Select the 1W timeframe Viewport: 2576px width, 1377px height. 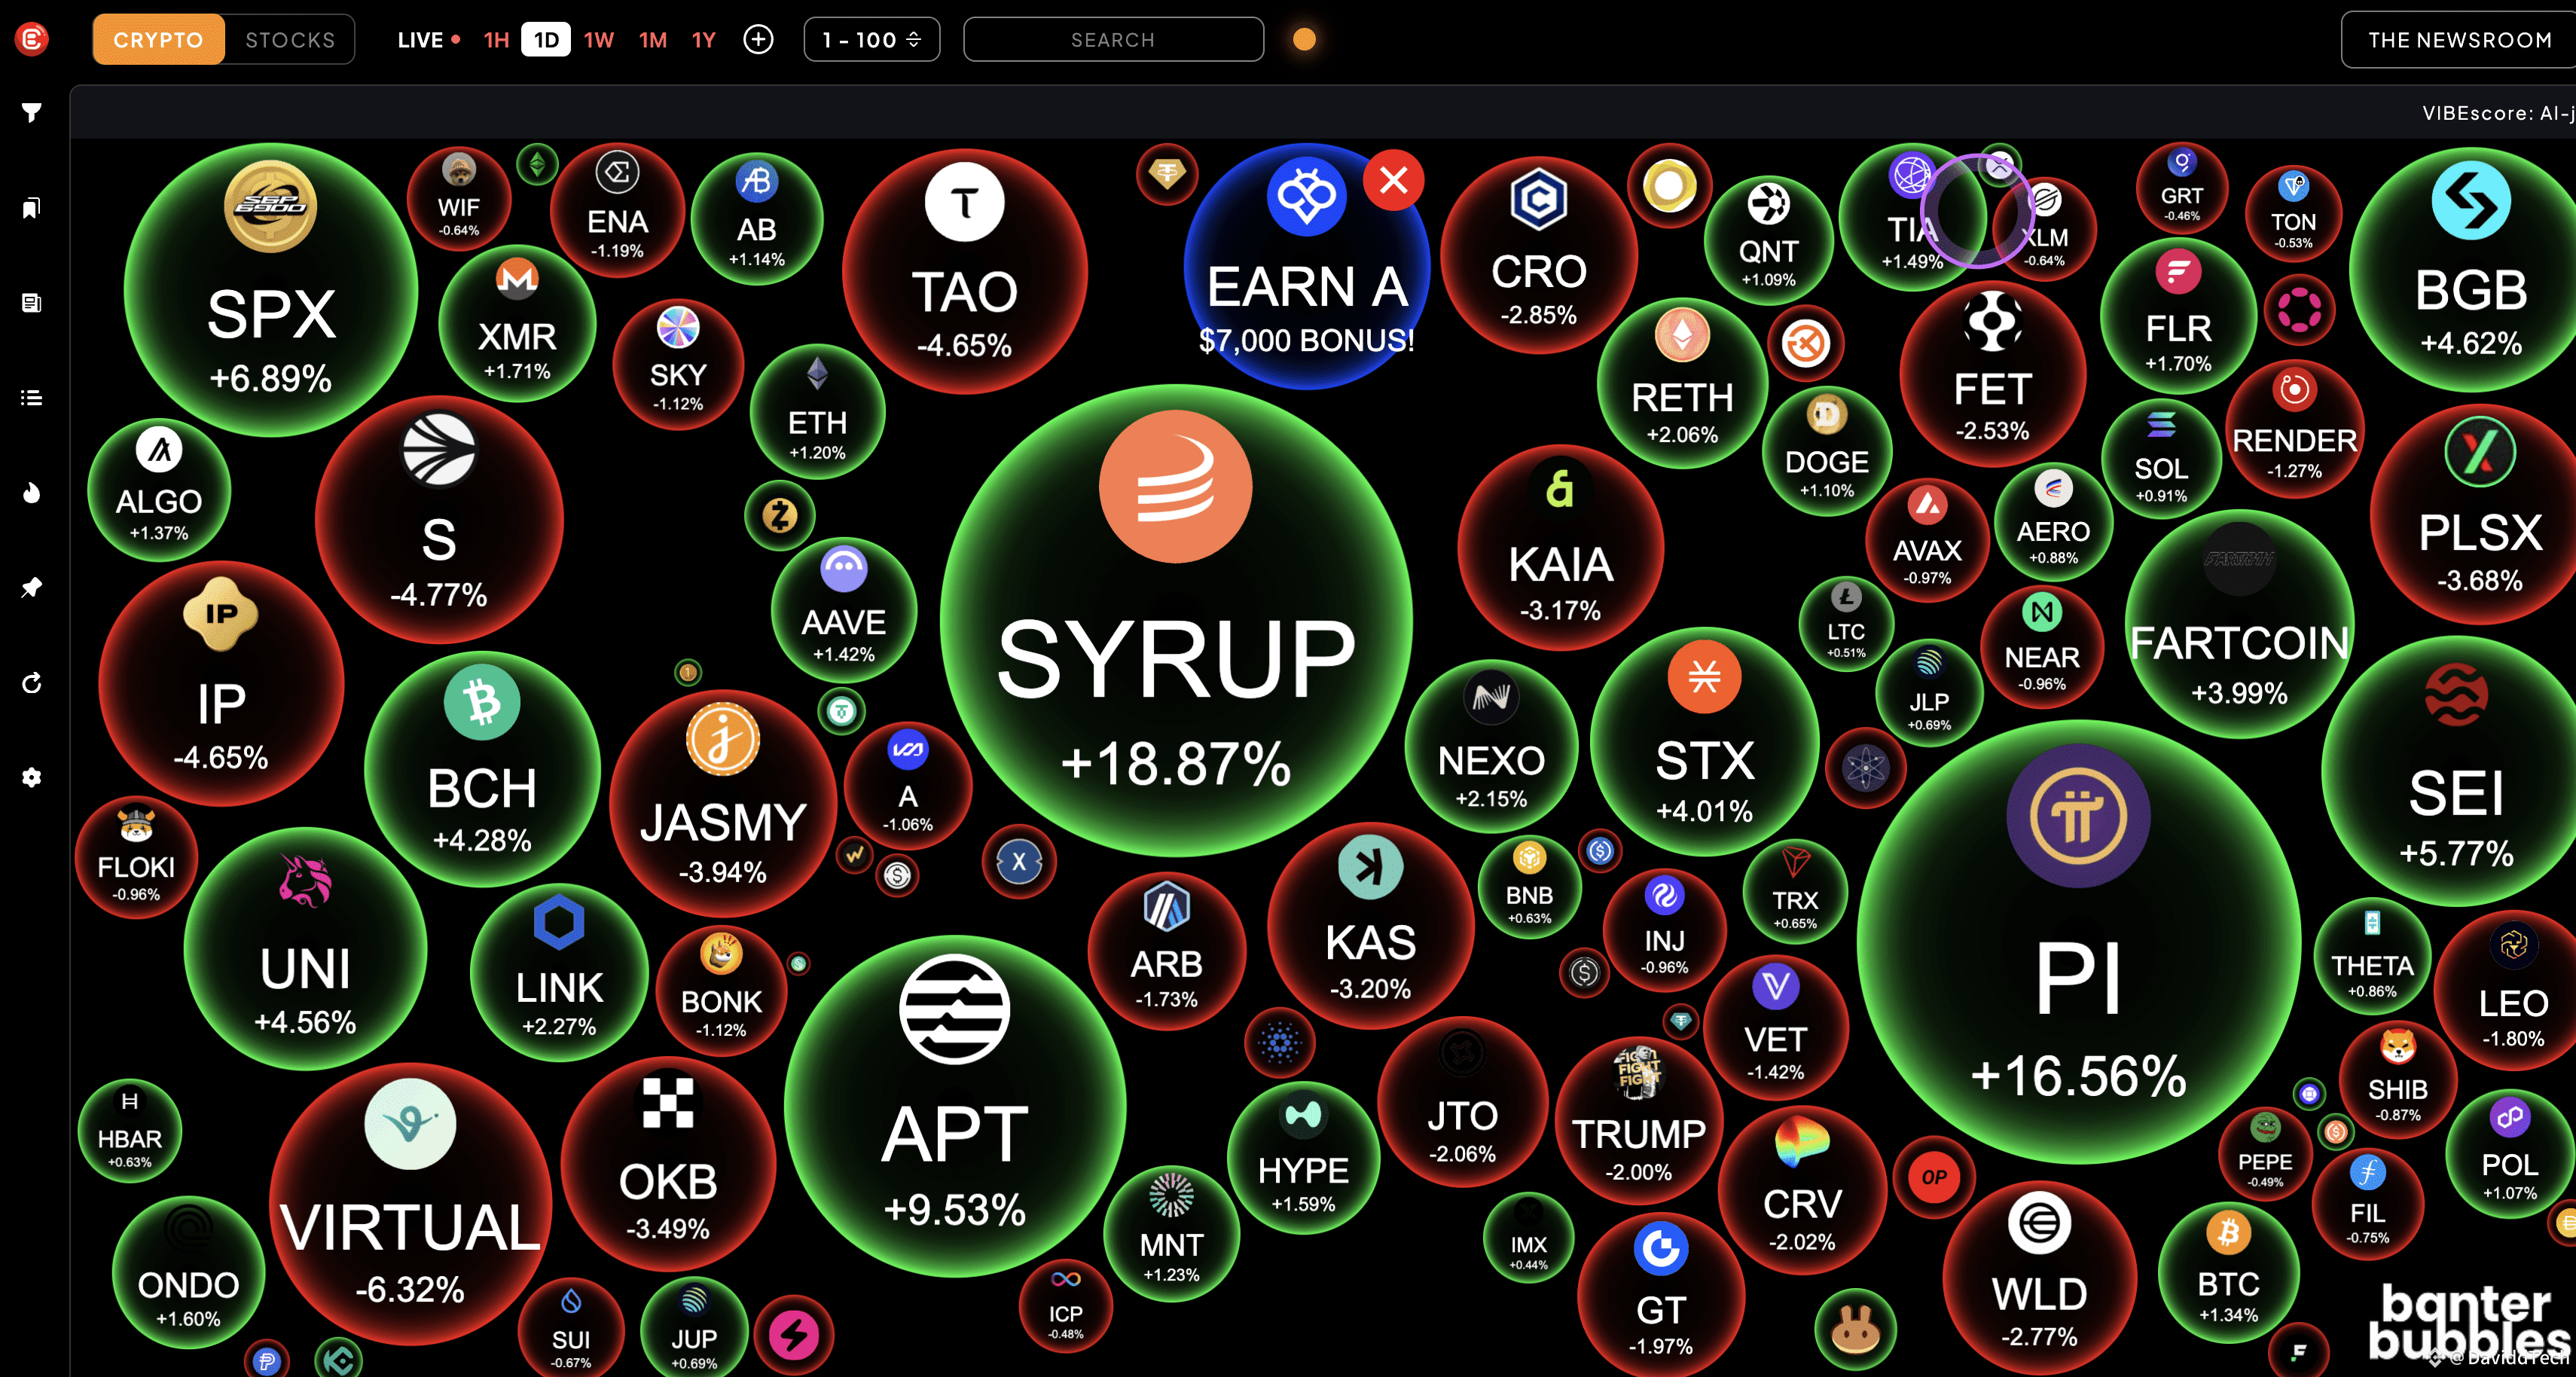point(599,40)
